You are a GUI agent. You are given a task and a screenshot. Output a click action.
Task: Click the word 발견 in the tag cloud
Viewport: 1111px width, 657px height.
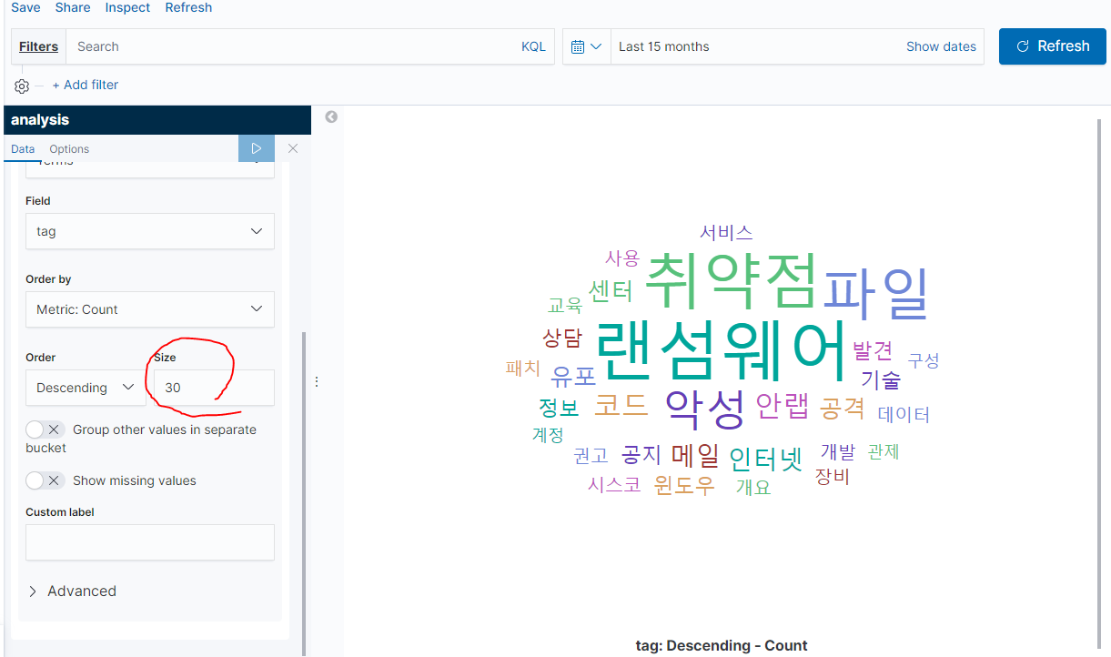click(x=873, y=350)
